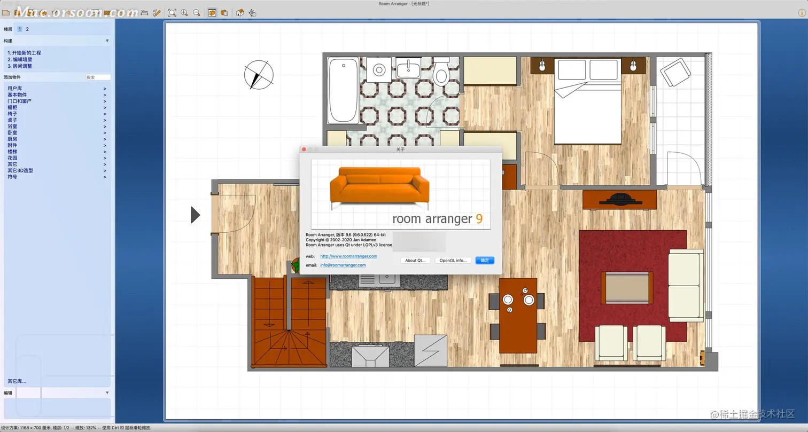This screenshot has width=808, height=432.
Task: Select the orange staircase object
Action: coord(290,322)
